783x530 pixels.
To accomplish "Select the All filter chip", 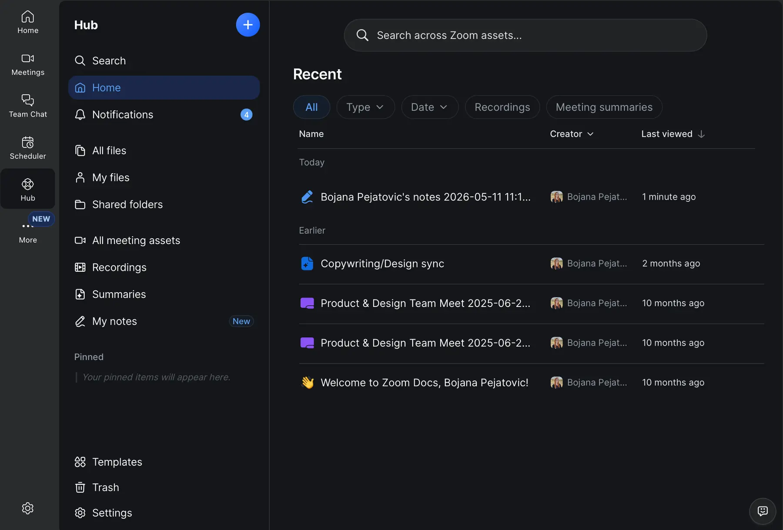I will pyautogui.click(x=311, y=107).
